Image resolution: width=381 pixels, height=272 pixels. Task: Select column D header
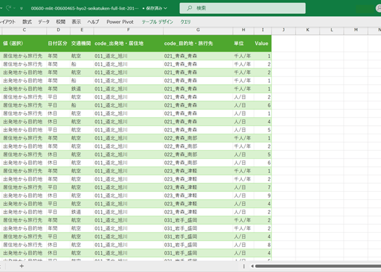(x=58, y=30)
